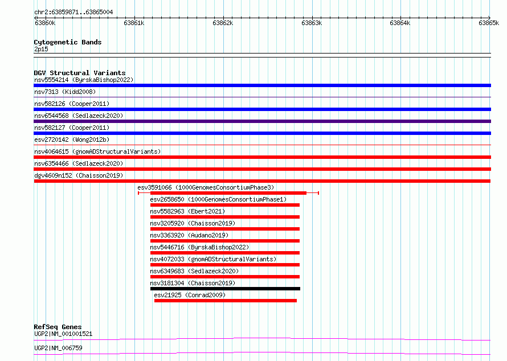Open the nsv5582963 (Ebert2021) label

(x=187, y=211)
